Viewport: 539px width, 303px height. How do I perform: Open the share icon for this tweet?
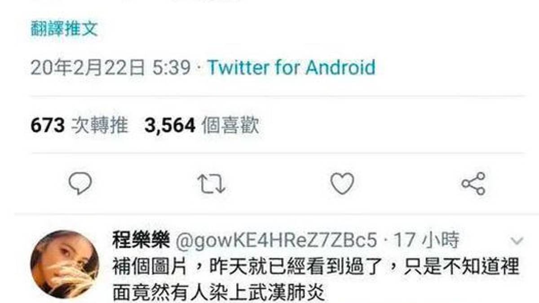(473, 183)
